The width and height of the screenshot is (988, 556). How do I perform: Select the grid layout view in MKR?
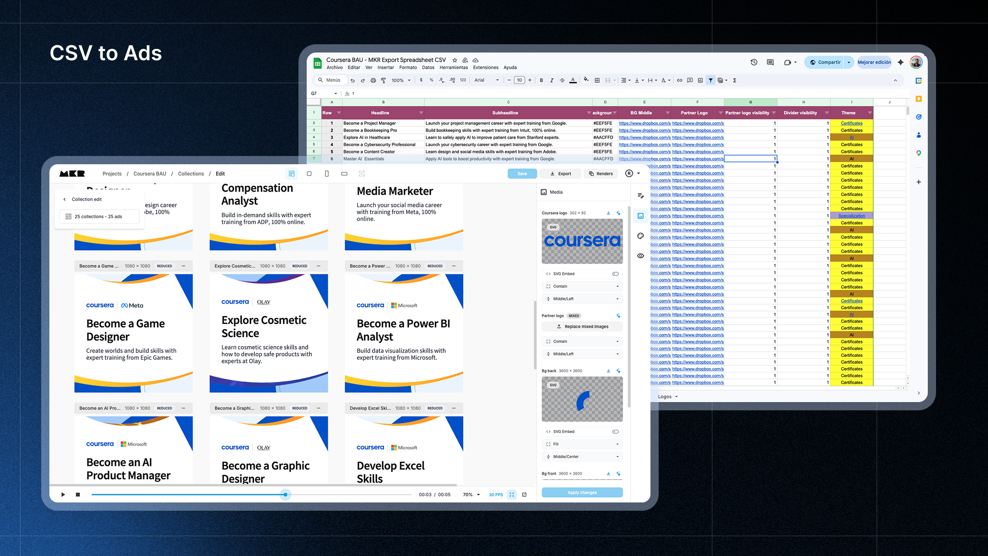(x=292, y=174)
